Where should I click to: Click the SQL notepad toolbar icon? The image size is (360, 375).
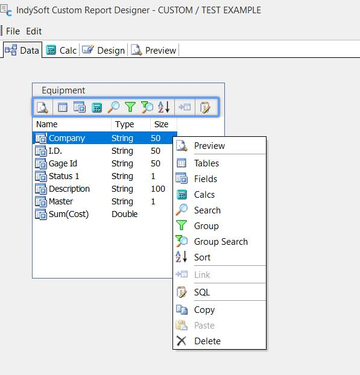click(x=205, y=107)
